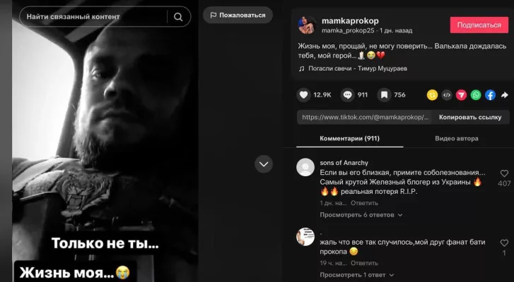
Task: Focus the "Найти связанный контент" search field
Action: click(93, 17)
